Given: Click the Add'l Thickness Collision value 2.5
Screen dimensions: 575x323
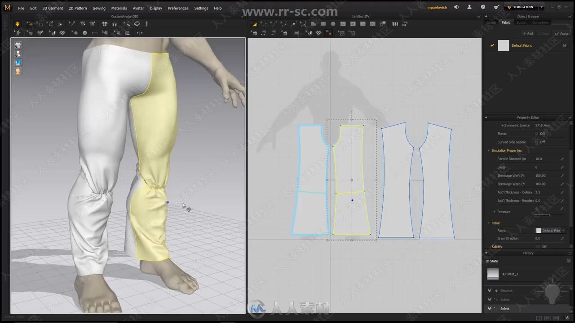Looking at the screenshot, I should tap(538, 192).
